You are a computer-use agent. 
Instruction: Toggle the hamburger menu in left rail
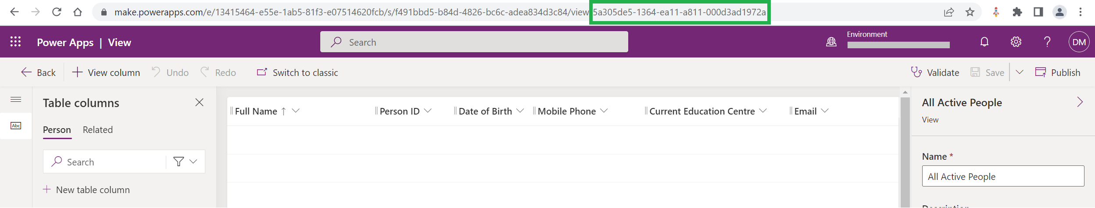16,99
